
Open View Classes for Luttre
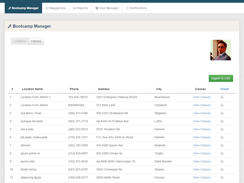pyautogui.click(x=202, y=121)
